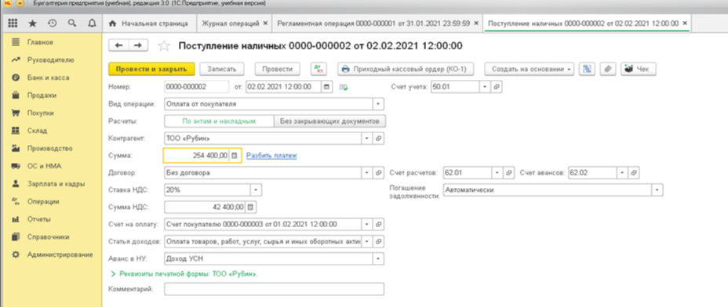Click Провести и закрыть button
The width and height of the screenshot is (728, 307).
click(x=151, y=69)
